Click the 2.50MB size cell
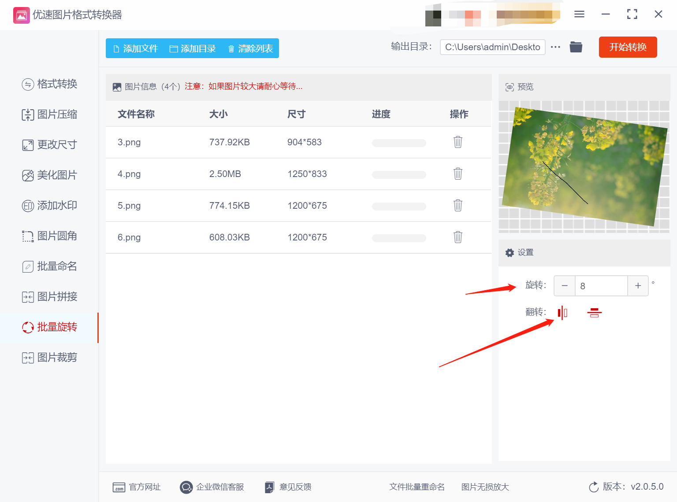The width and height of the screenshot is (677, 502). (x=225, y=174)
